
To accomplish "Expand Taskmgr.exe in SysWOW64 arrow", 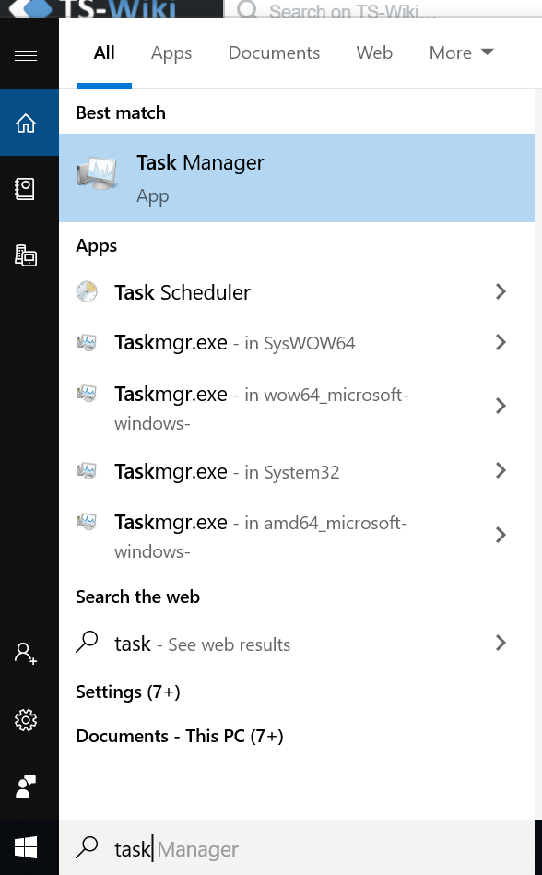I will (x=501, y=342).
